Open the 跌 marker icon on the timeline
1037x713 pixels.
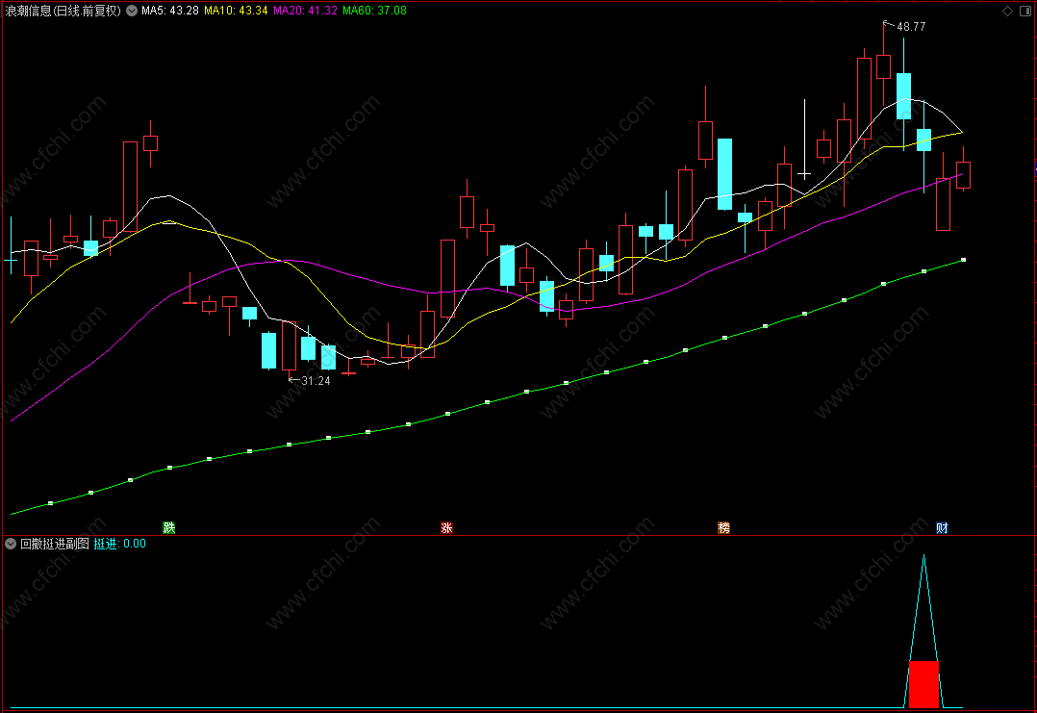pos(169,528)
